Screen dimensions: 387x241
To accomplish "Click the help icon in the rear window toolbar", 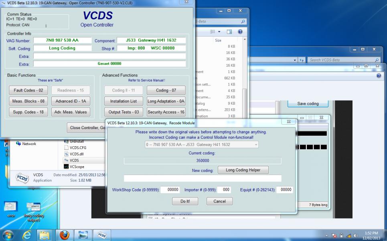I will [379, 76].
